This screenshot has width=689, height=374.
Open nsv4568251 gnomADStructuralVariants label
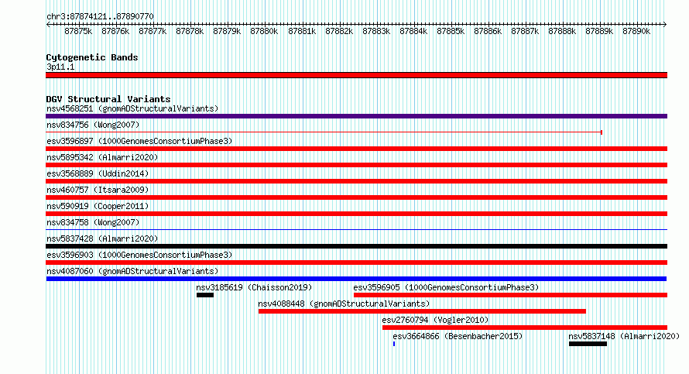(x=132, y=109)
